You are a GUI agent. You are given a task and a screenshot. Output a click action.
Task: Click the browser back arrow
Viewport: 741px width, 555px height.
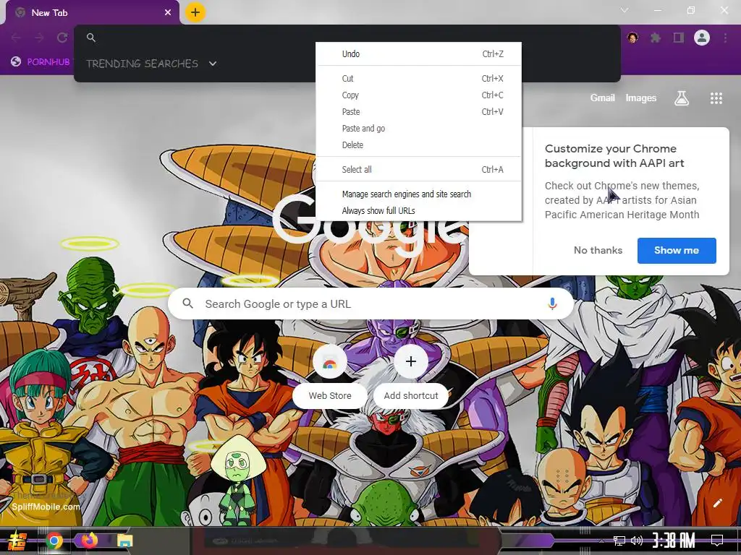[x=16, y=38]
